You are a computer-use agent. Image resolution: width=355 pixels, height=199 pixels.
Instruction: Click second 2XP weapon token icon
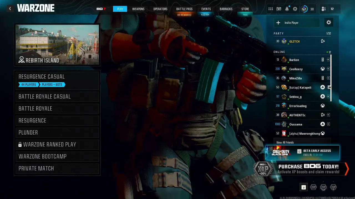click(323, 187)
